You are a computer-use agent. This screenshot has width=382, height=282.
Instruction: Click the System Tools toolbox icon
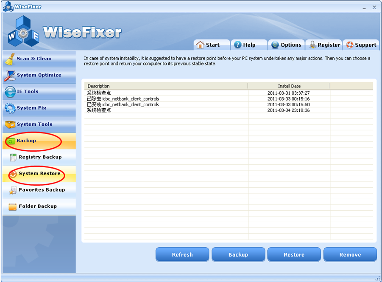10,124
